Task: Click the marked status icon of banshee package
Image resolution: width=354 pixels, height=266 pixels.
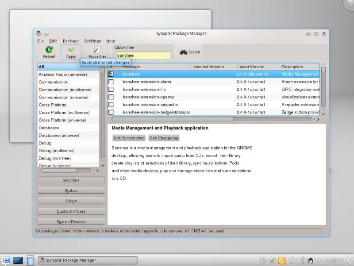Action: coord(111,74)
